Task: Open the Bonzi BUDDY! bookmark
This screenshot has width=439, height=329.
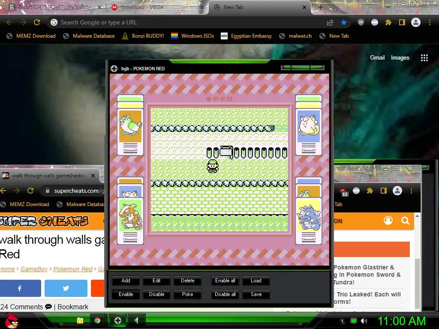Action: 143,36
